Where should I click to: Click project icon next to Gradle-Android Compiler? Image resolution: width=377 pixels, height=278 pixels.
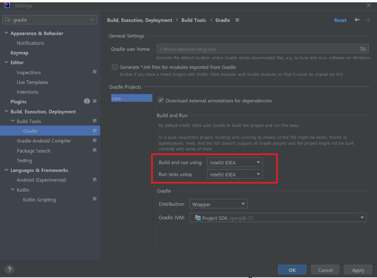click(x=95, y=140)
